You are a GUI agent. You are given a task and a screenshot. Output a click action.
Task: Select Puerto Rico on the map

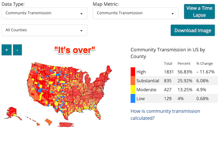click(x=66, y=125)
